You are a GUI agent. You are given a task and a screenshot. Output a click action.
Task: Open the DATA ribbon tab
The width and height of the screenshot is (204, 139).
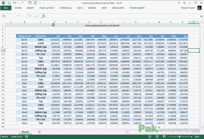80,8
